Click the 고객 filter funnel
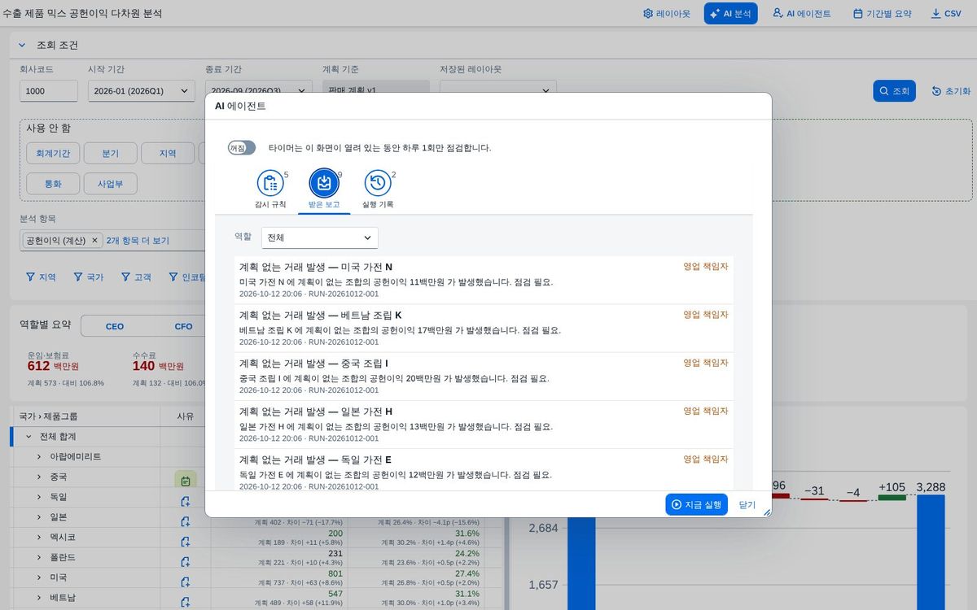The width and height of the screenshot is (977, 610). [136, 277]
